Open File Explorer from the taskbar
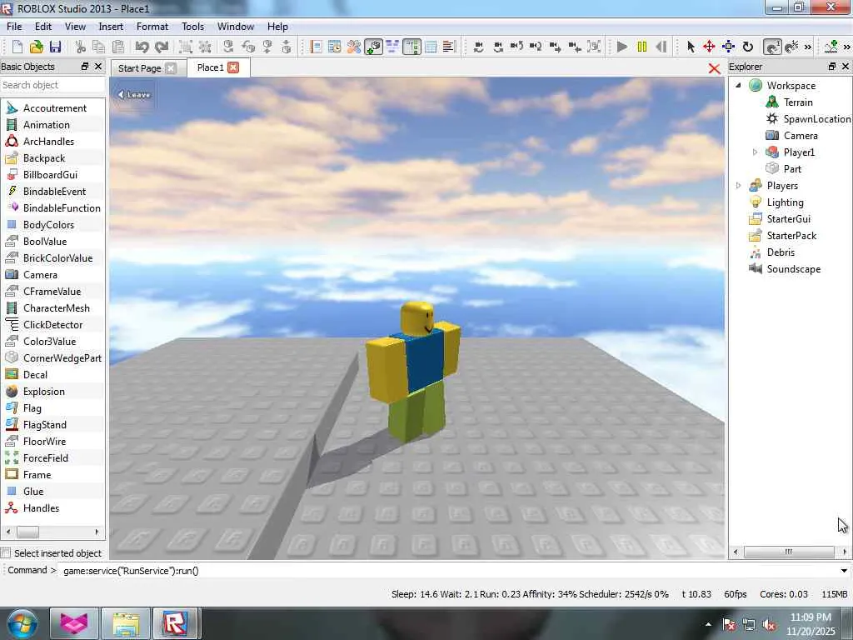This screenshot has width=853, height=640. [x=126, y=623]
